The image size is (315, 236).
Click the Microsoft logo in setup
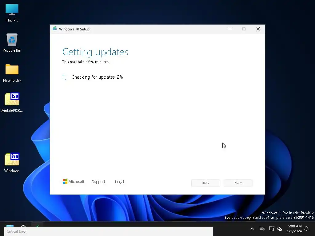[x=73, y=182]
